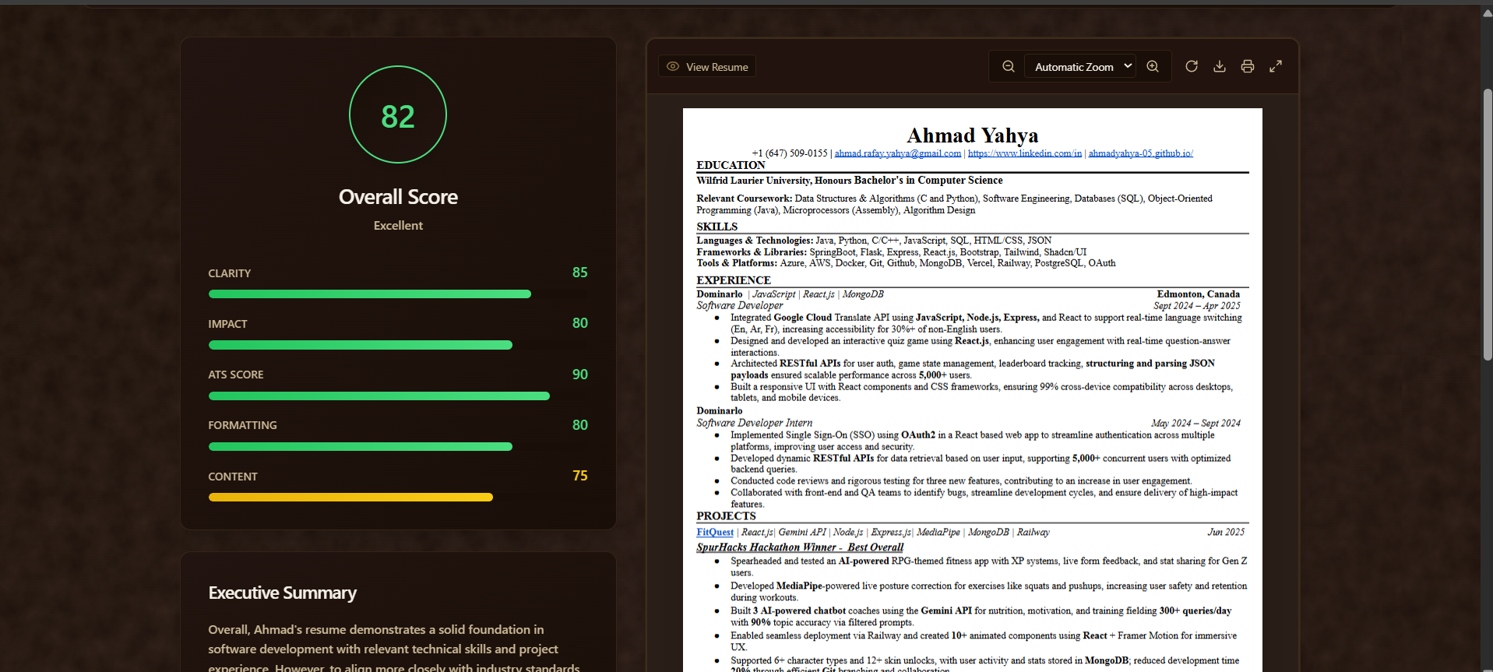Click the Software Developer Intern title
The width and height of the screenshot is (1493, 672).
pos(754,424)
